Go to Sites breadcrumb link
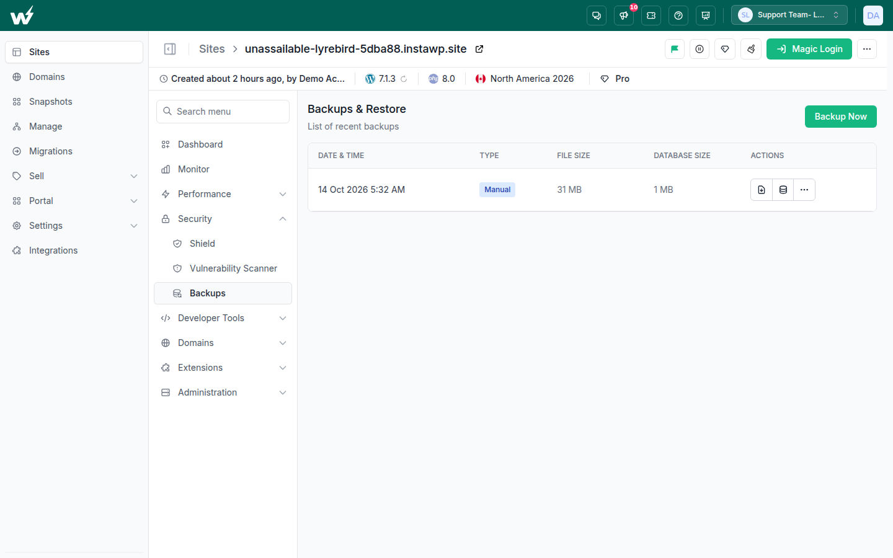 [211, 49]
